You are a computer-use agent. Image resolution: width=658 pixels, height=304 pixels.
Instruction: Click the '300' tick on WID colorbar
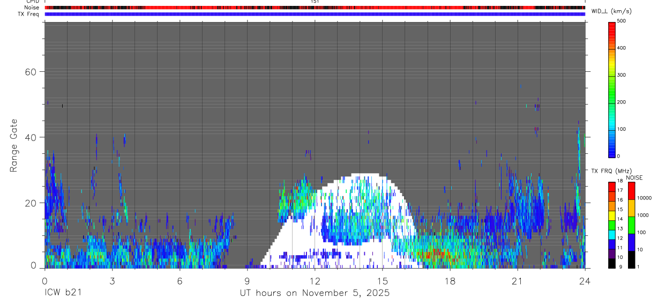pyautogui.click(x=622, y=75)
